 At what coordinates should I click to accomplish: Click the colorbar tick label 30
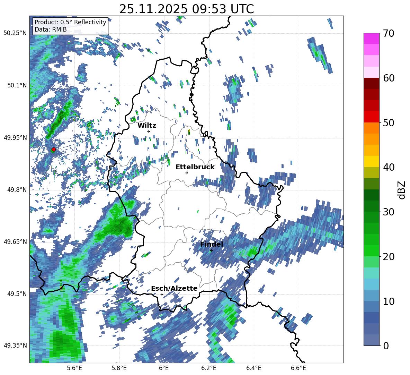click(x=389, y=212)
